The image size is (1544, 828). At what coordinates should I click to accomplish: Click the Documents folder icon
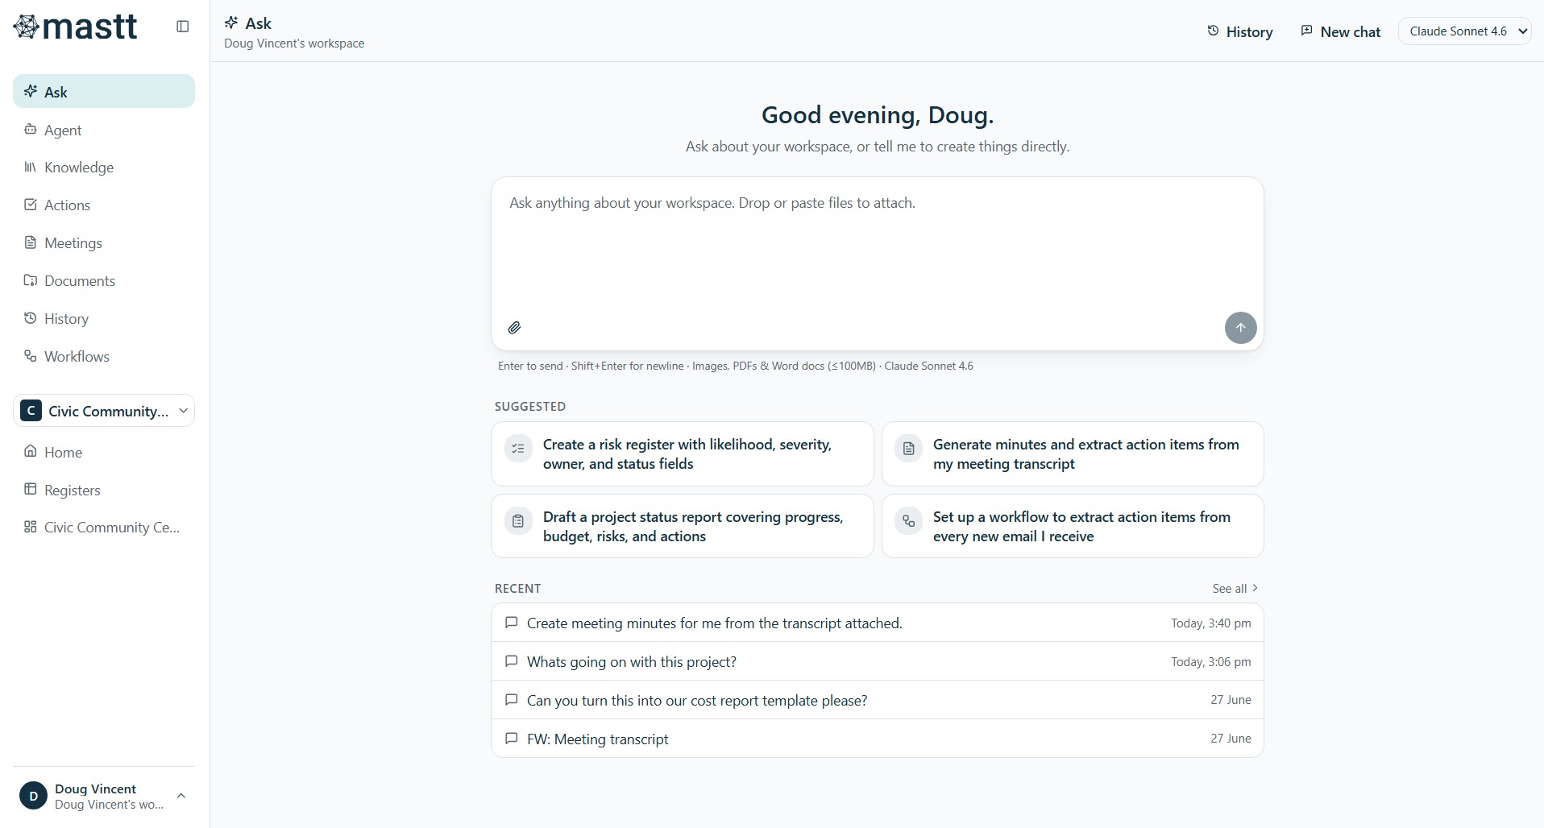point(31,280)
